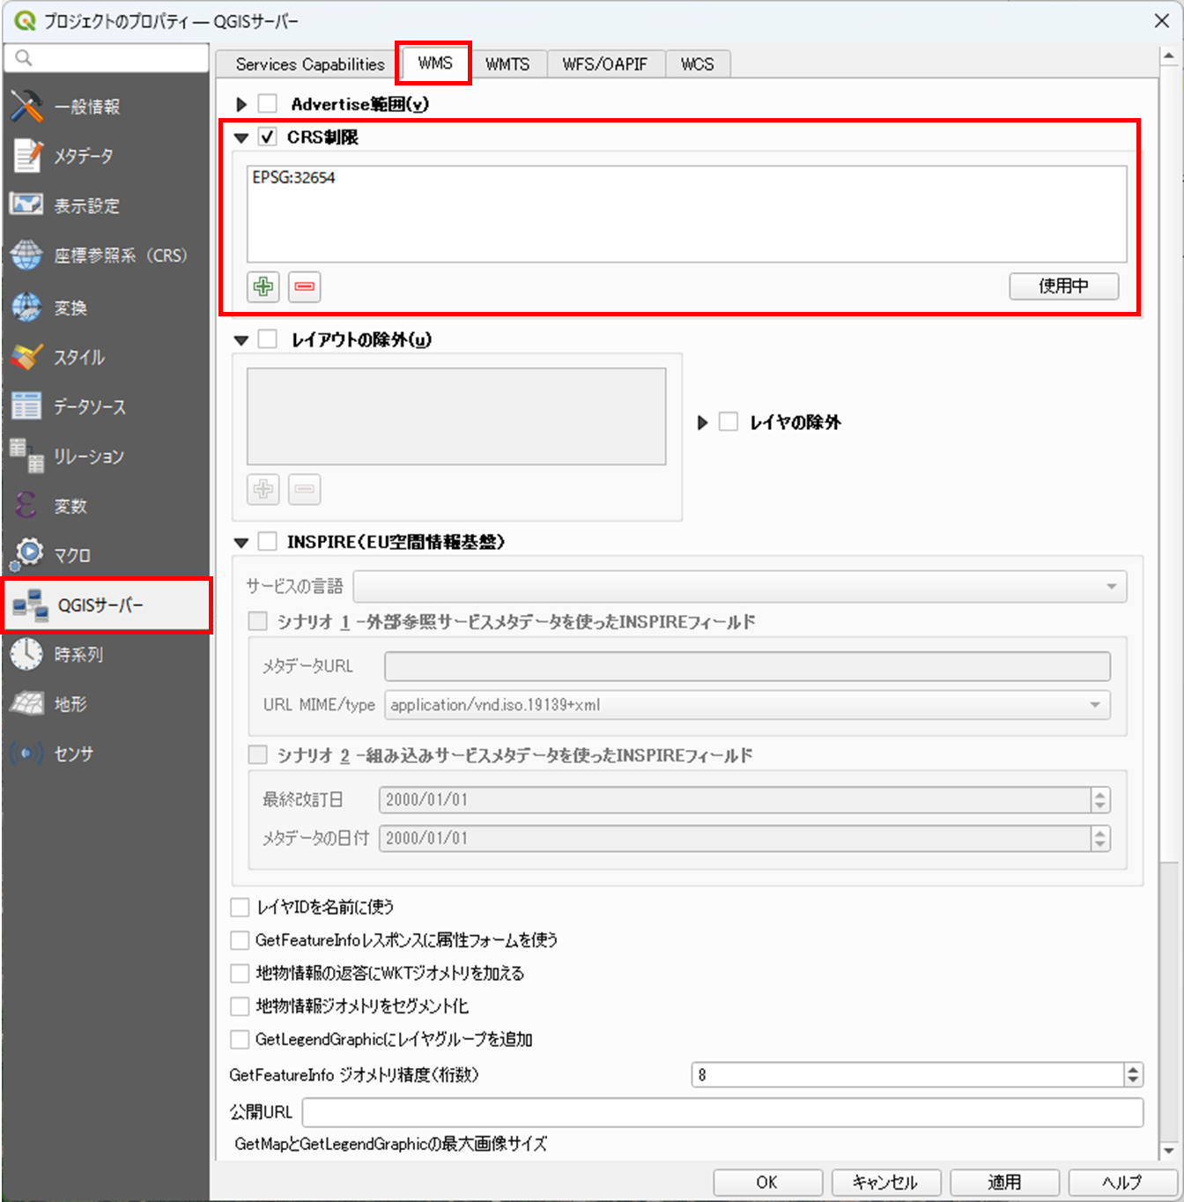Check レイヤIDを名前に使う option
This screenshot has width=1184, height=1202.
tap(239, 907)
